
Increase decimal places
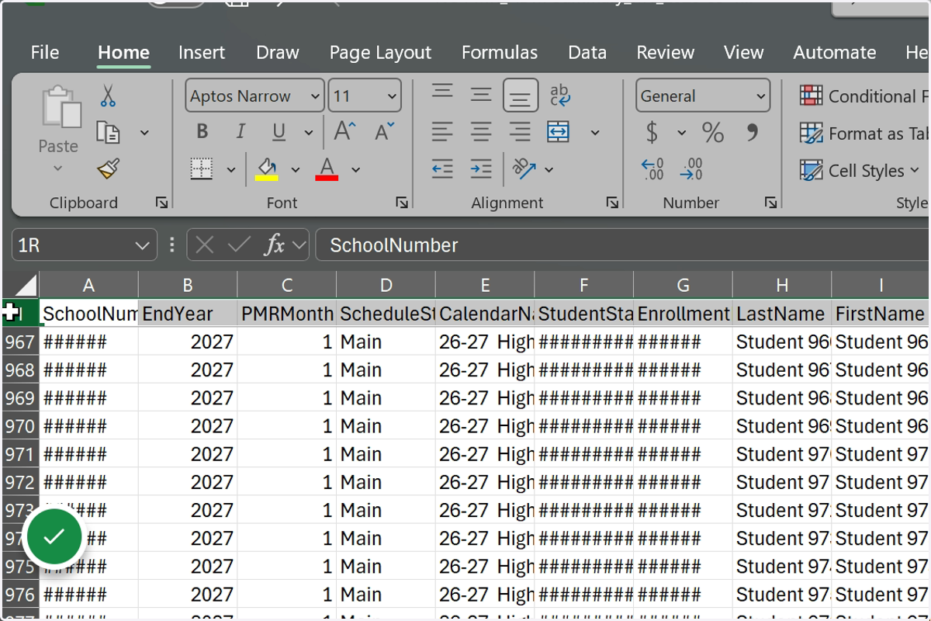point(652,168)
